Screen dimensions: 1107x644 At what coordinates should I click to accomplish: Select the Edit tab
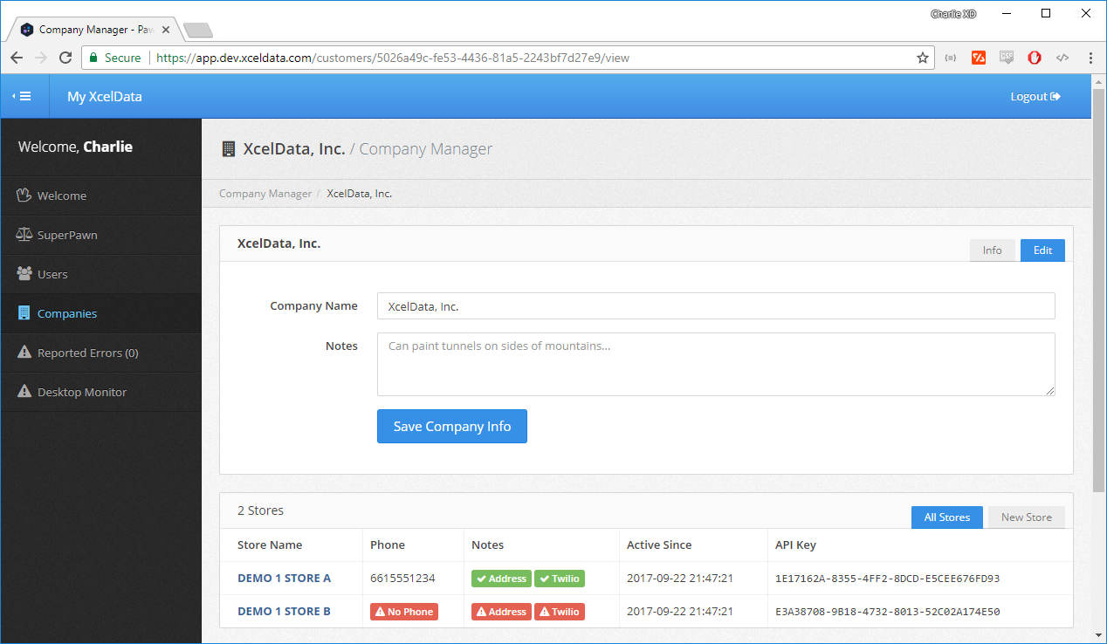(1042, 250)
